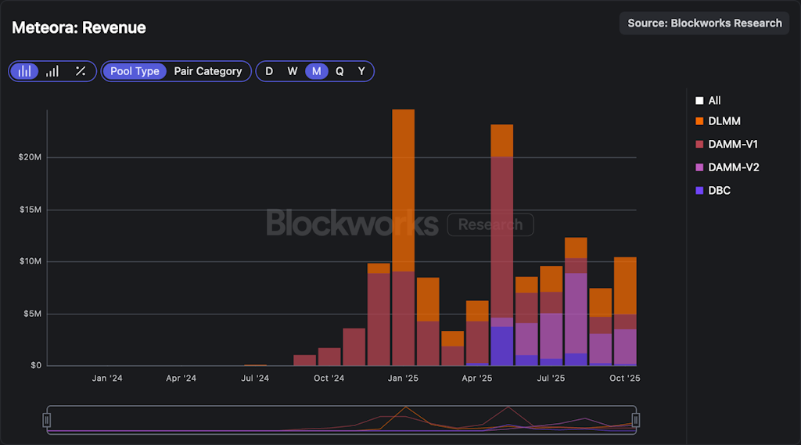Click the range navigator mini chart
Viewport: 801px width, 445px height.
(x=341, y=421)
